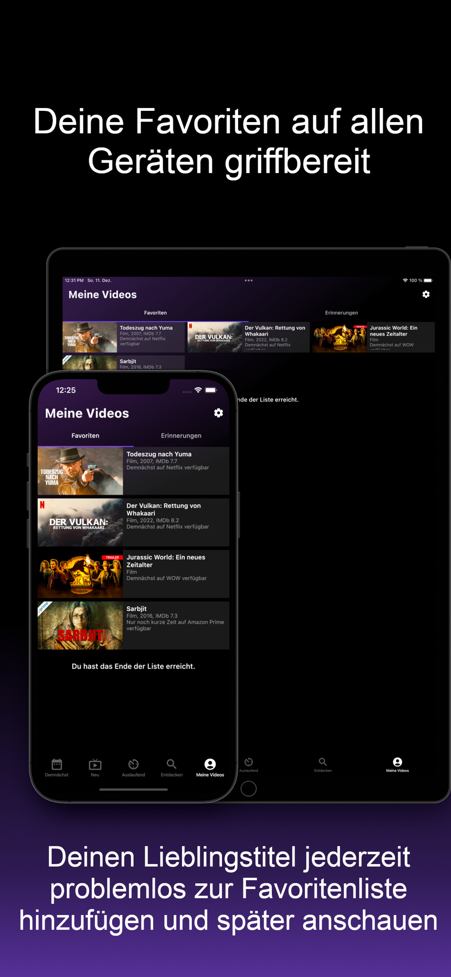Tap 'Demnächst auf WOW verfügbar' on iPhone
The height and width of the screenshot is (977, 451).
point(166,578)
